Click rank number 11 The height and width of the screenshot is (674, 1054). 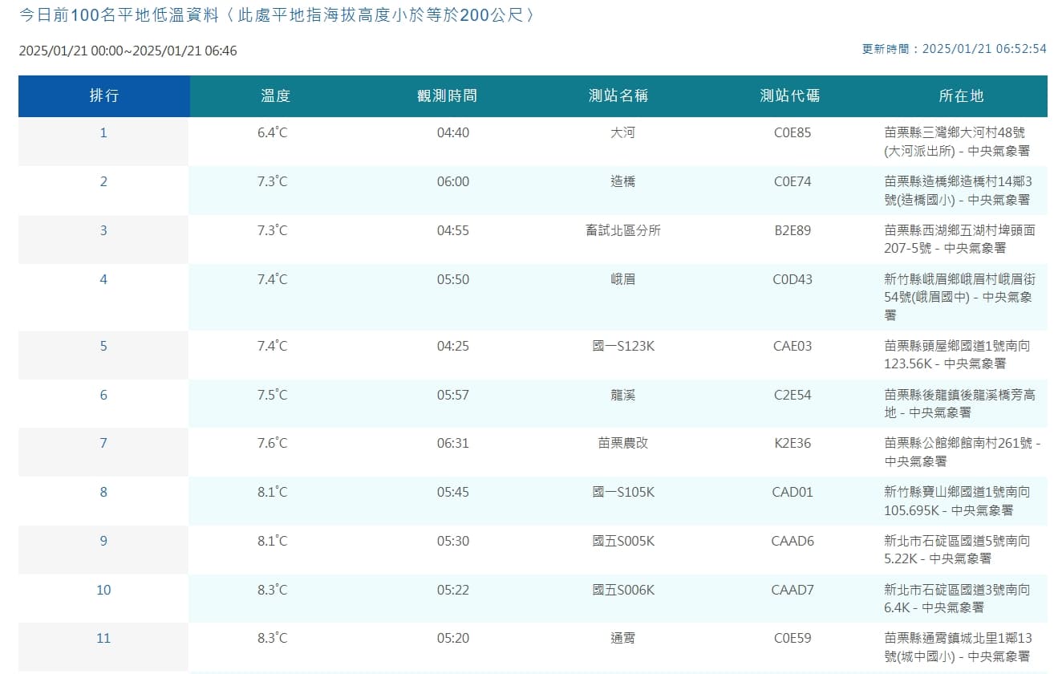coord(103,639)
